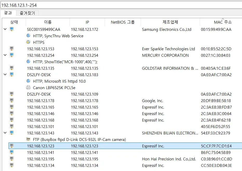Click computer icon for 192.168.123.178 Google row
Viewport: 242px width, 171px height.
click(x=12, y=100)
